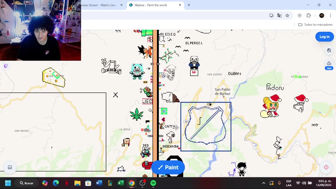Image resolution: width=336 pixels, height=189 pixels.
Task: Open League of Legends taskbar icon
Action: [x=110, y=183]
